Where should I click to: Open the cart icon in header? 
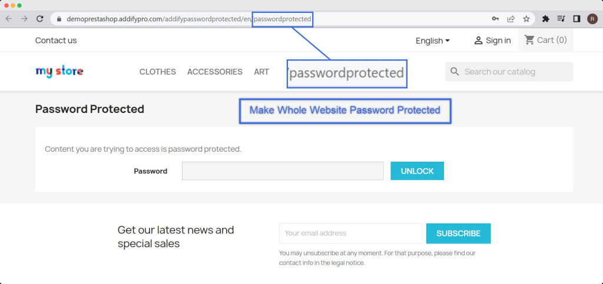[545, 40]
